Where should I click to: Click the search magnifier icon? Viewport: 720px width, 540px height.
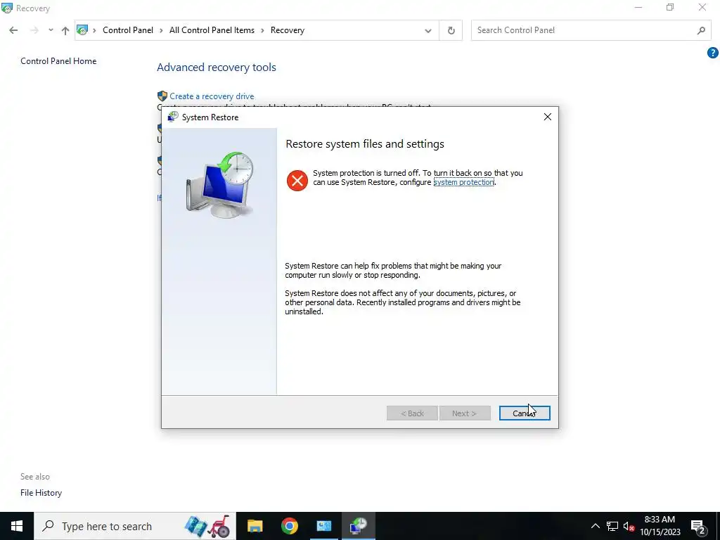click(x=701, y=30)
